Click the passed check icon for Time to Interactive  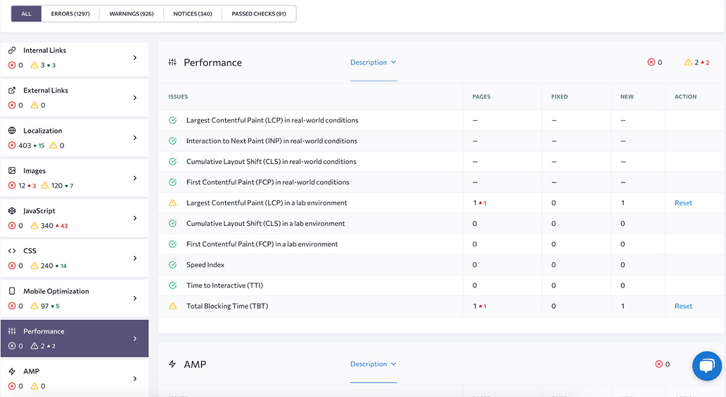click(x=172, y=285)
